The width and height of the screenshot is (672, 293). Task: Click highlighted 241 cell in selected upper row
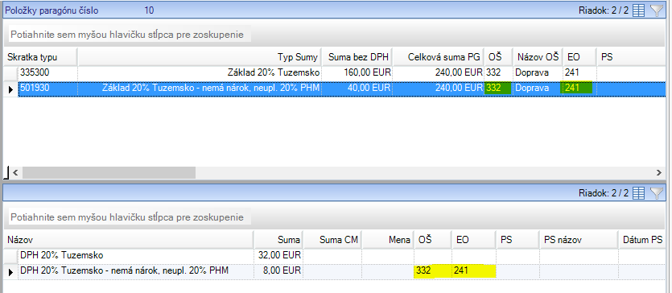point(577,89)
